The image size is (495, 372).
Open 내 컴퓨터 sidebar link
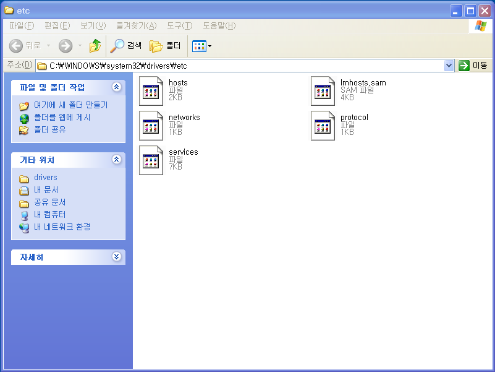(50, 214)
